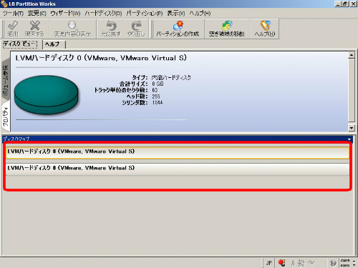Image resolution: width=358 pixels, height=268 pixels.
Task: Open the パーティション(P) menu
Action: (x=145, y=14)
